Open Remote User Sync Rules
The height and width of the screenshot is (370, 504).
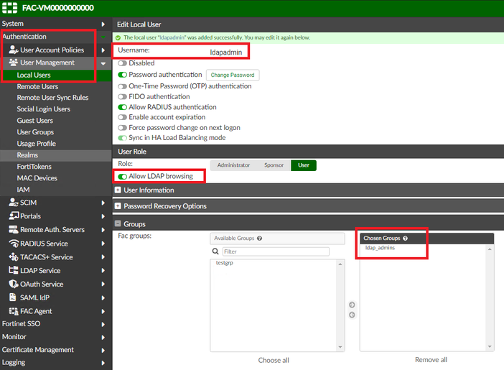click(x=52, y=98)
